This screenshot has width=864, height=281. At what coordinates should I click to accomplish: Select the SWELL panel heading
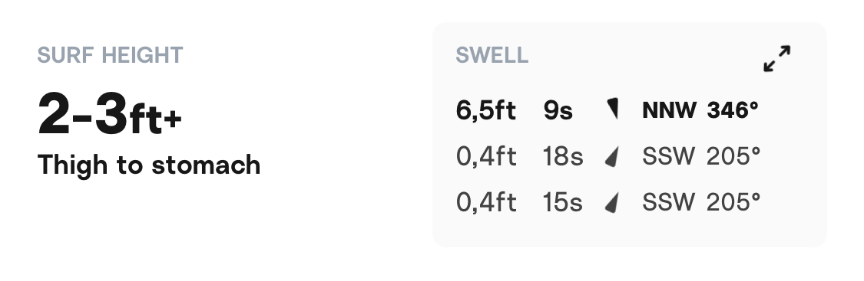(x=492, y=55)
